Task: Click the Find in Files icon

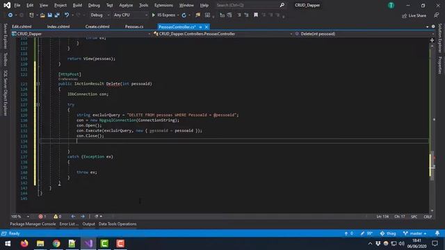Action: click(197, 15)
